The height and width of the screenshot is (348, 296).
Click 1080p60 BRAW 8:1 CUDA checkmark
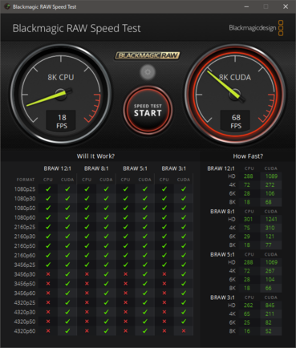[x=106, y=217]
